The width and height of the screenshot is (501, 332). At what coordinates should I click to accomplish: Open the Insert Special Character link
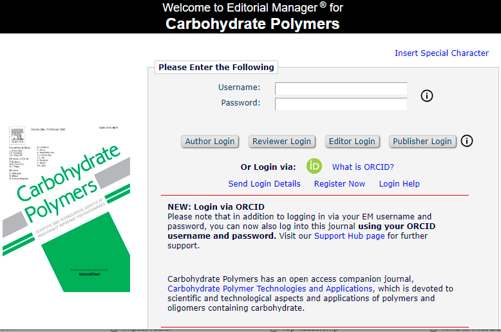(x=441, y=53)
